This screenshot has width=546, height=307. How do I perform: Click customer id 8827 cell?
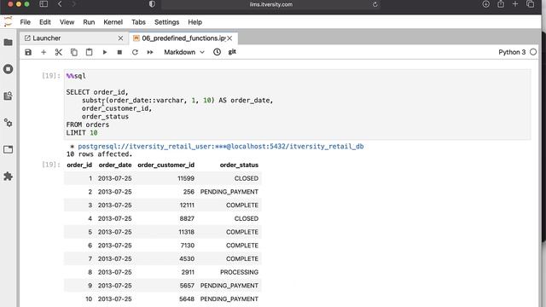click(187, 218)
